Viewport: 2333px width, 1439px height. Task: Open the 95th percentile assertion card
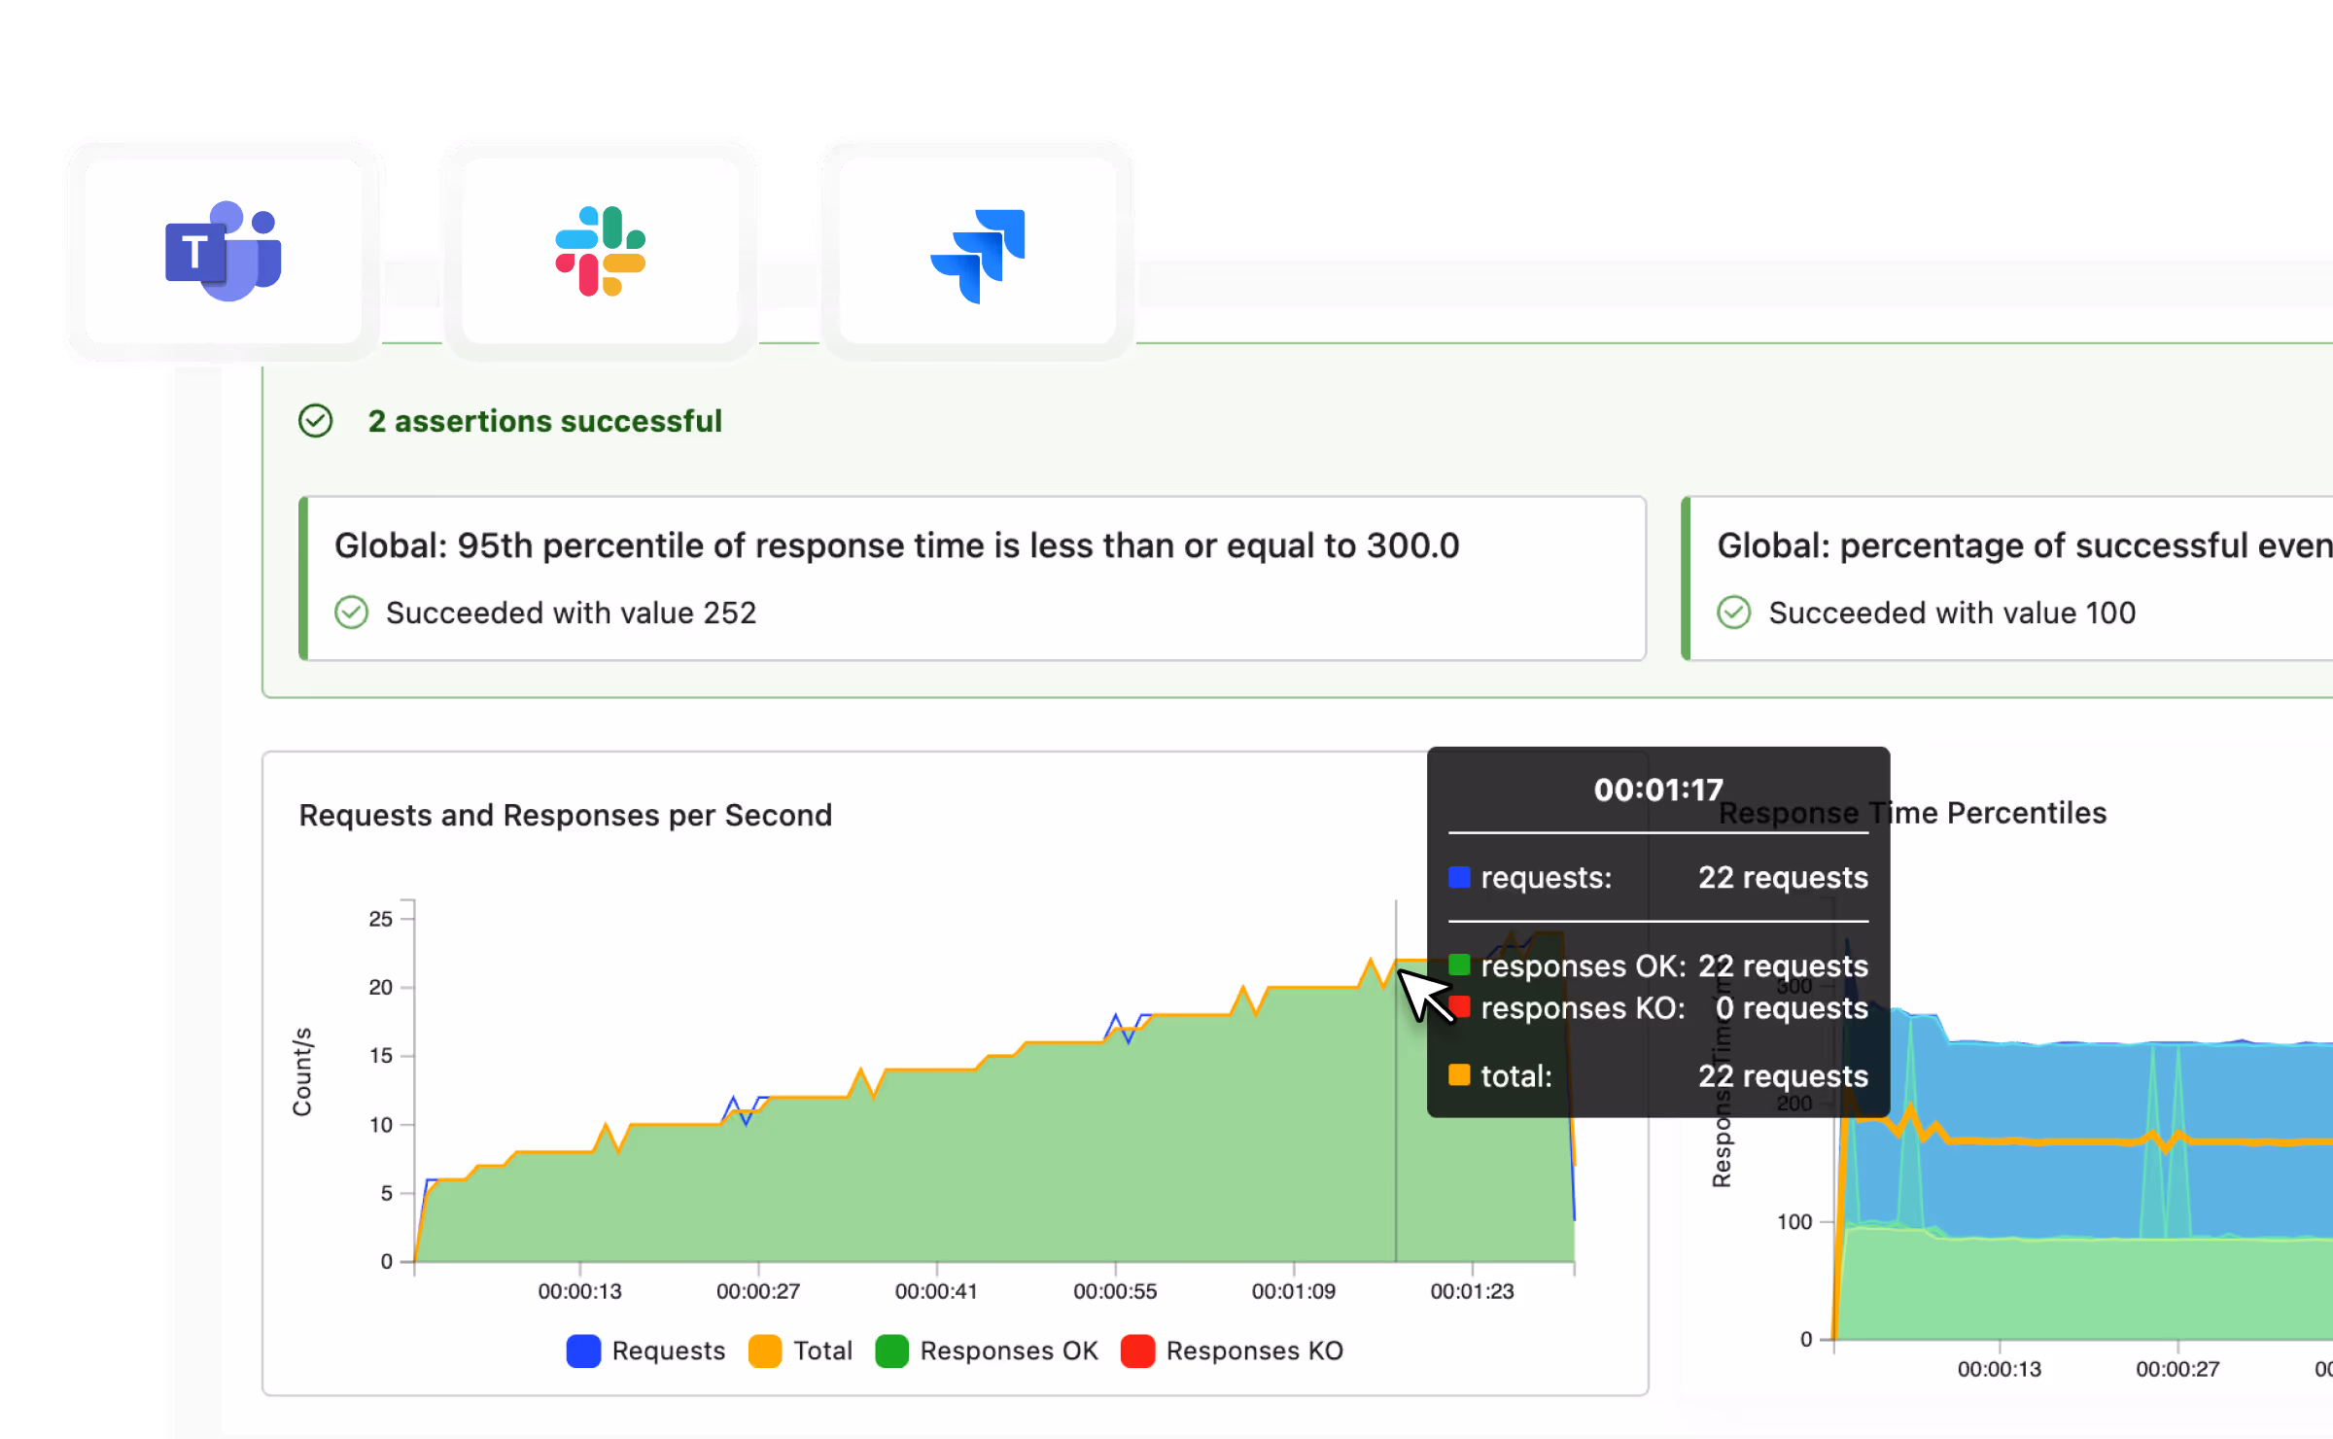(972, 579)
